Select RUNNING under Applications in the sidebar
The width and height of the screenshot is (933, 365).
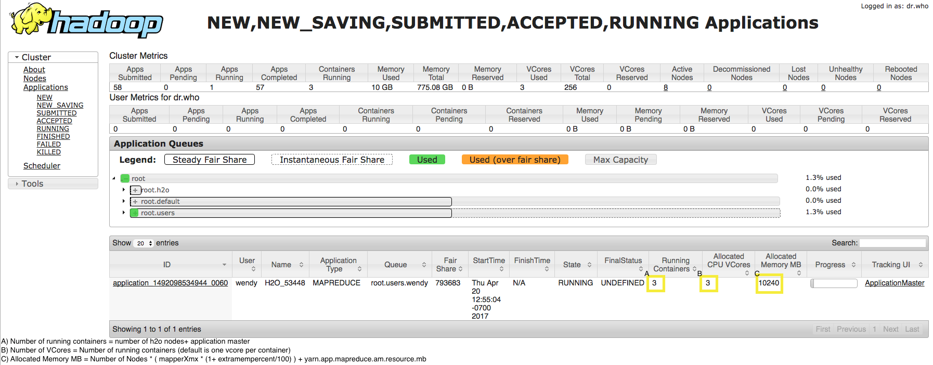pyautogui.click(x=53, y=128)
